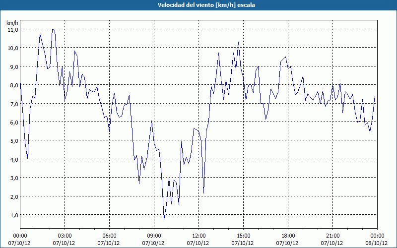The width and height of the screenshot is (397, 248).
Task: Click the 3,0 y-axis label
Action: coord(14,178)
